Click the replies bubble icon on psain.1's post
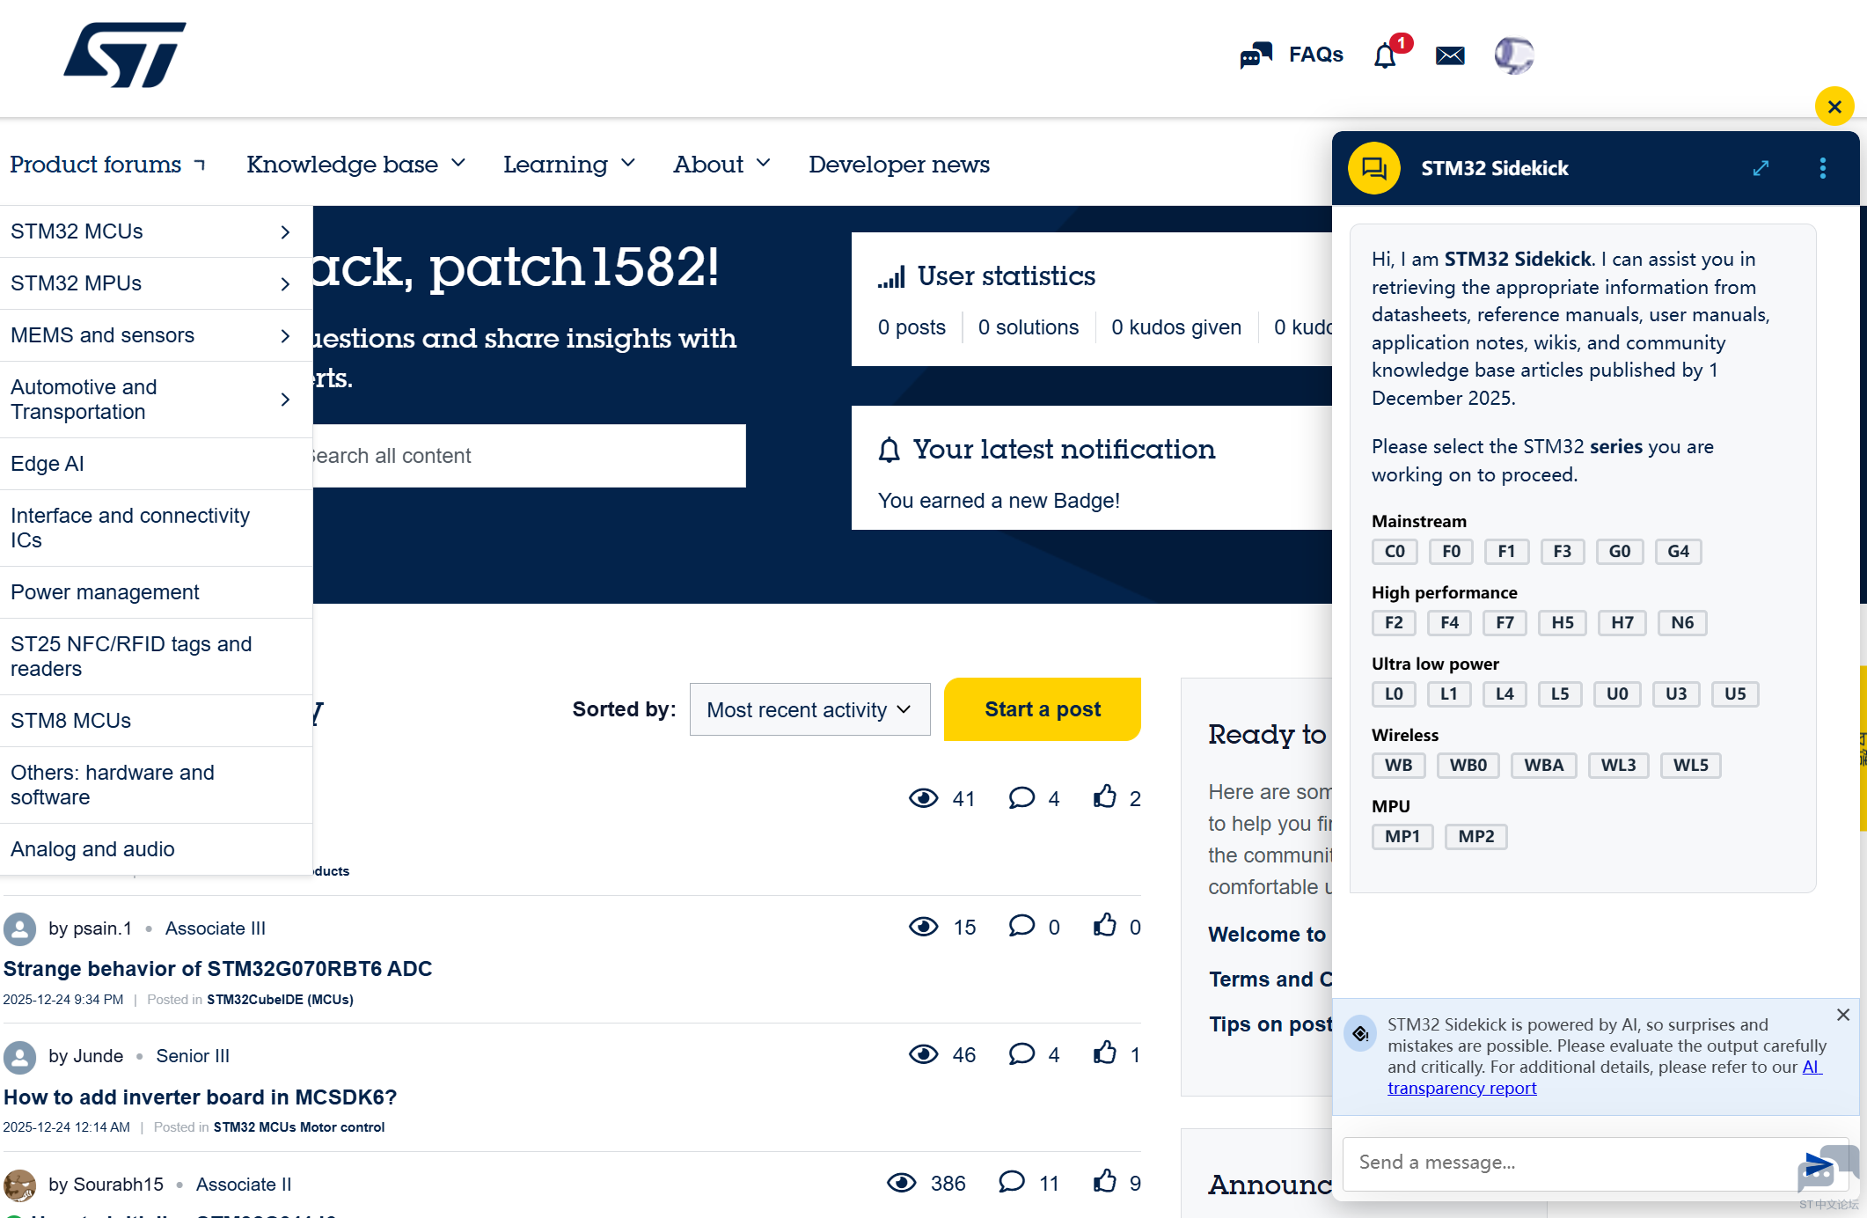Image resolution: width=1867 pixels, height=1218 pixels. pos(1021,926)
